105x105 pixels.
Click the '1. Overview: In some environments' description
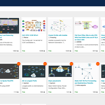pyautogui.click(x=86, y=46)
